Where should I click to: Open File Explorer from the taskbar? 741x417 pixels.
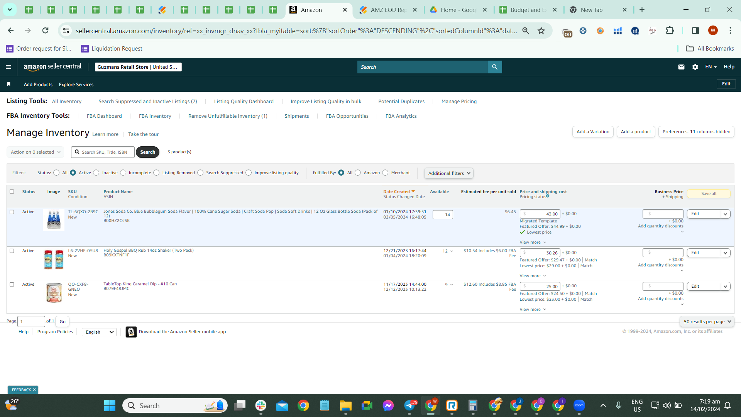pyautogui.click(x=345, y=405)
